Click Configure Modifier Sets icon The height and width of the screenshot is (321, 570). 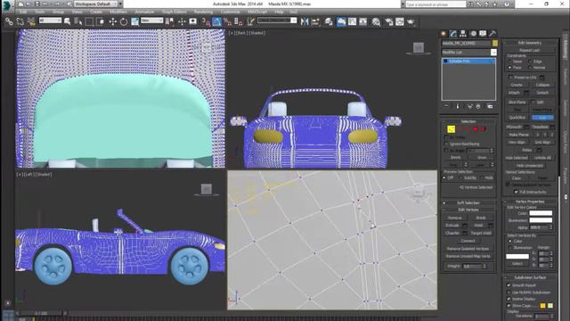click(x=490, y=106)
